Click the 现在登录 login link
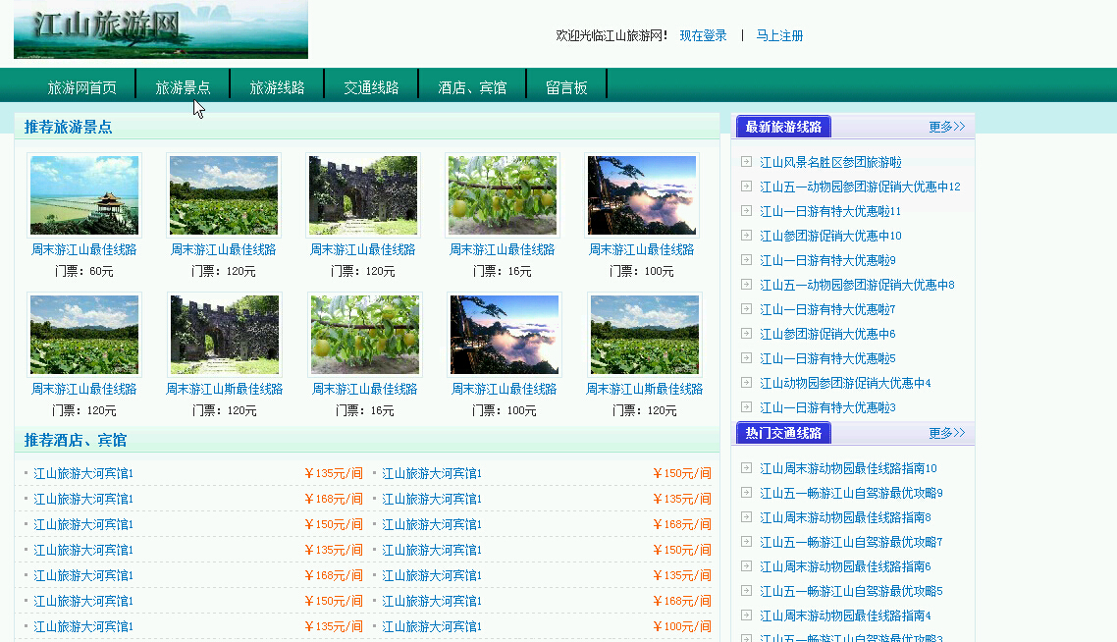 pyautogui.click(x=703, y=35)
